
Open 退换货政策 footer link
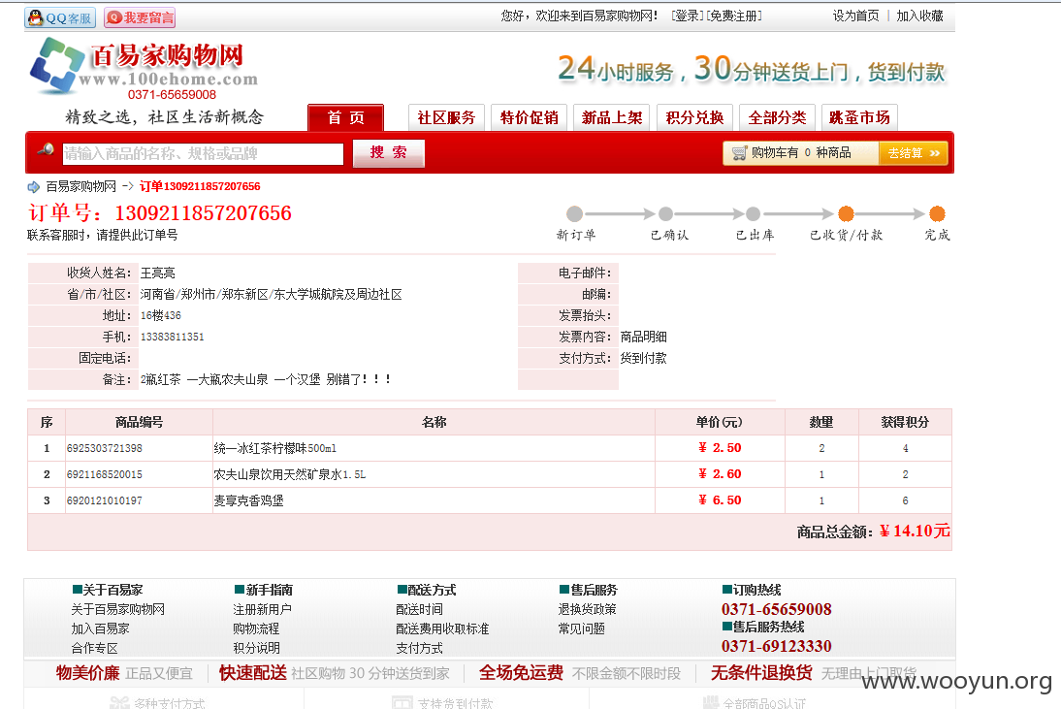click(x=588, y=609)
